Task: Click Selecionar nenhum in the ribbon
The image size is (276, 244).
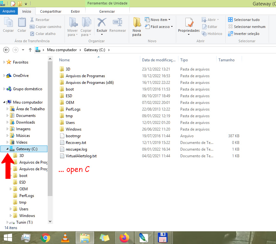Action: point(246,27)
